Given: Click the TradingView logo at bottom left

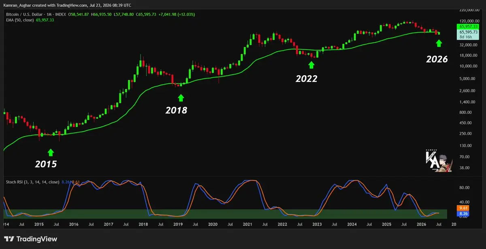Looking at the screenshot, I should point(30,239).
